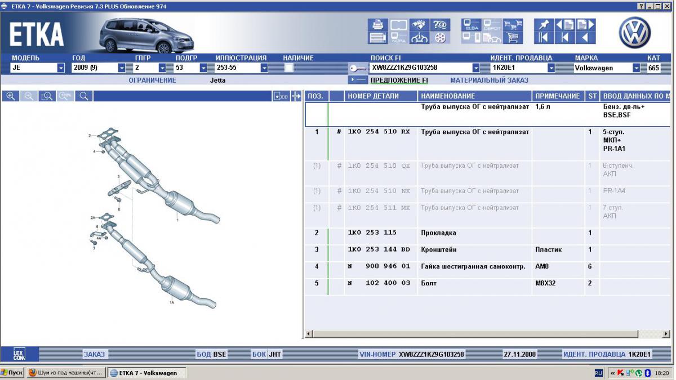Click the panel splitter arrows icon
The height and width of the screenshot is (380, 676).
click(296, 96)
